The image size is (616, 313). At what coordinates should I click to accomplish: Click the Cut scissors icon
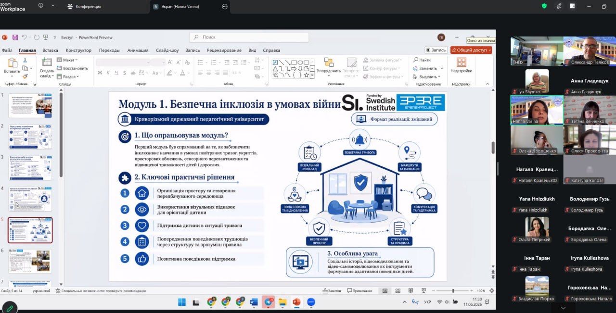(25, 61)
